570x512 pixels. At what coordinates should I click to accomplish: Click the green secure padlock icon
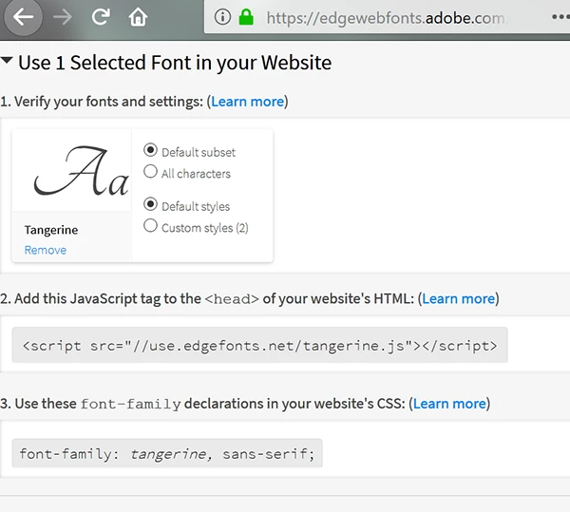(x=247, y=17)
